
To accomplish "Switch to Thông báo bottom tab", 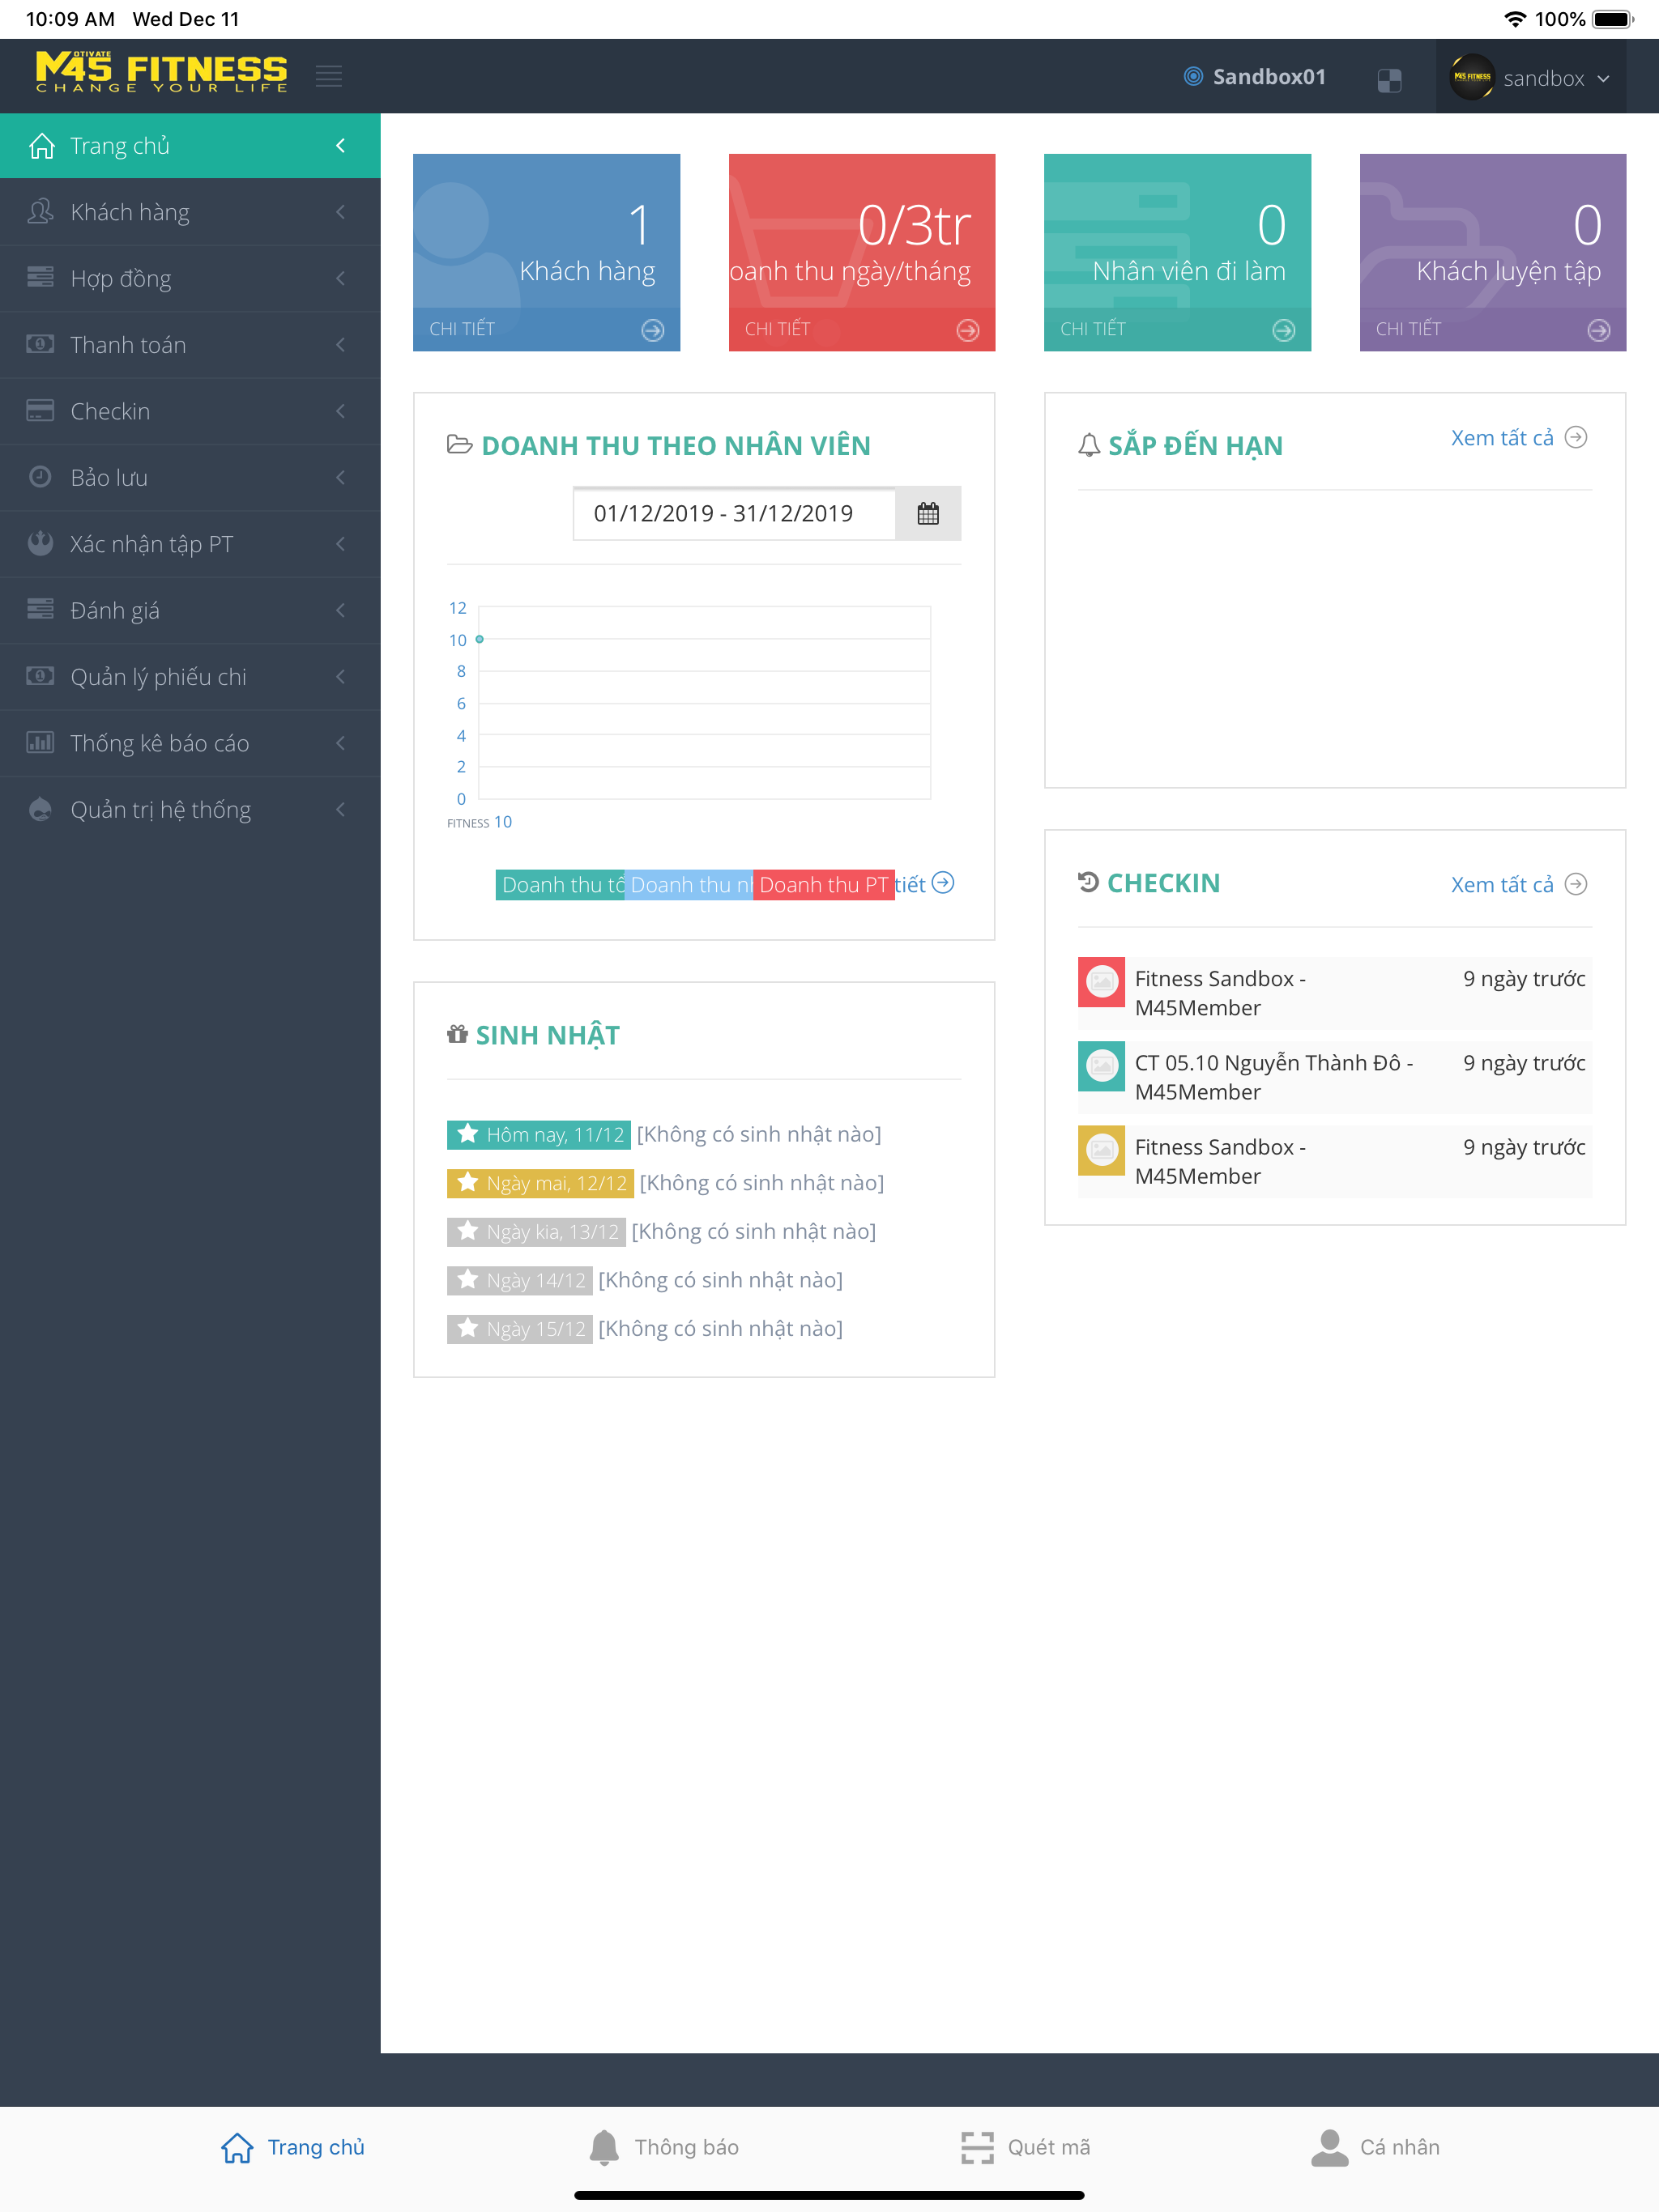I will [663, 2147].
